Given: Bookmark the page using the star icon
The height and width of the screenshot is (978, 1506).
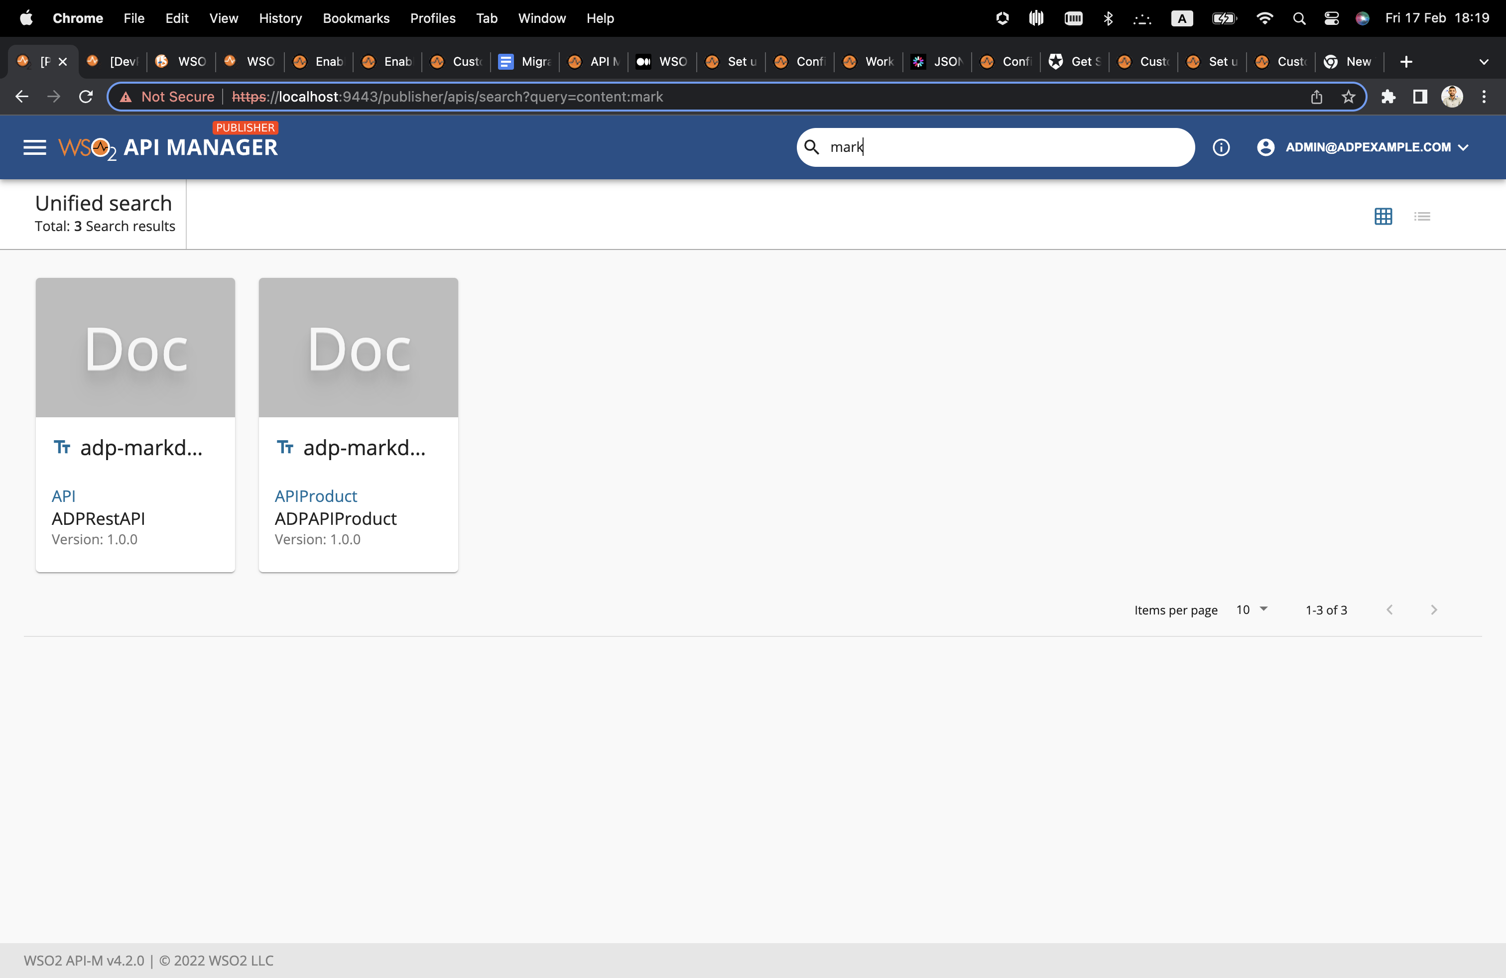Looking at the screenshot, I should coord(1349,97).
